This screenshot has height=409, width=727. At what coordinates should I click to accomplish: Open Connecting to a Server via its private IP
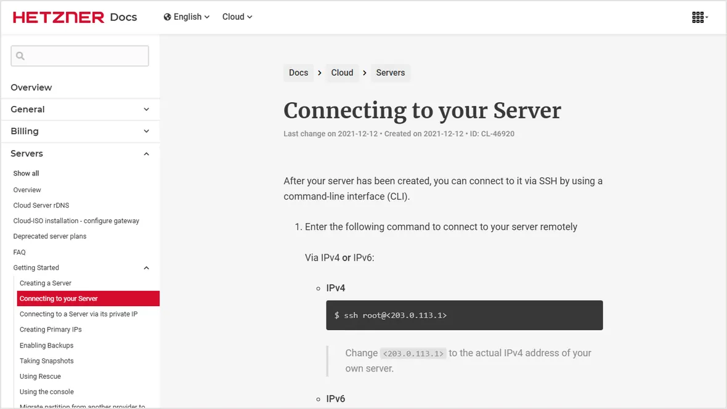[78, 314]
